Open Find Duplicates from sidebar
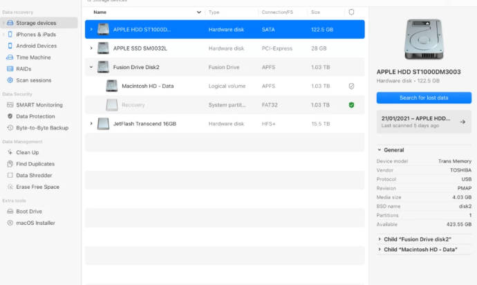 35,164
